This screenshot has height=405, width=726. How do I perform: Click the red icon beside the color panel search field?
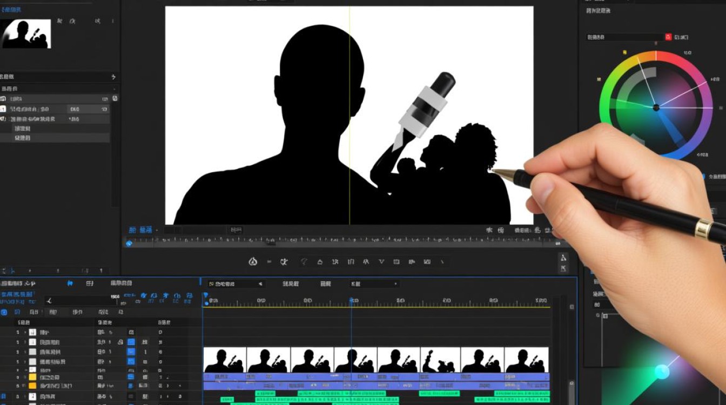[668, 37]
